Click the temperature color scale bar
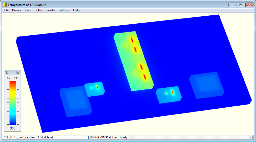 (x=13, y=103)
